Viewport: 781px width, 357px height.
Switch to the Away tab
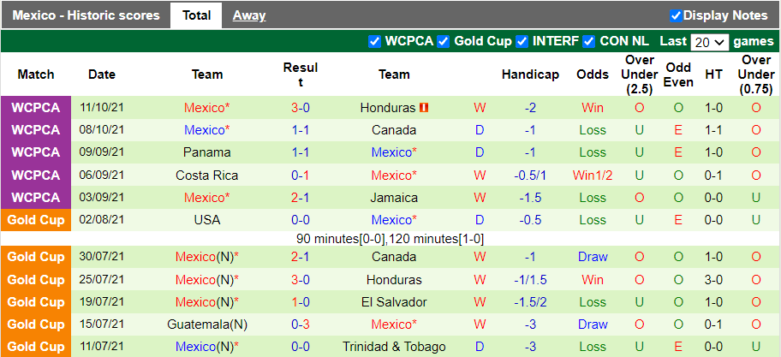click(x=249, y=15)
